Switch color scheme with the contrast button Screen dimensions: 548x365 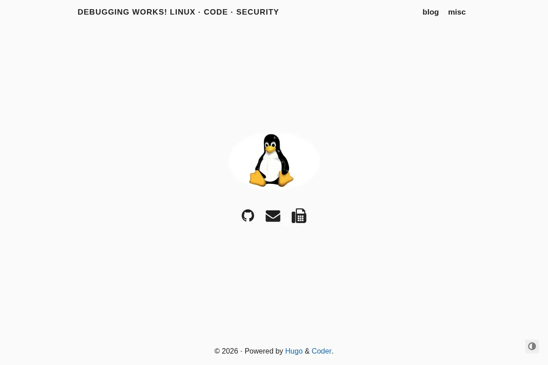[532, 346]
